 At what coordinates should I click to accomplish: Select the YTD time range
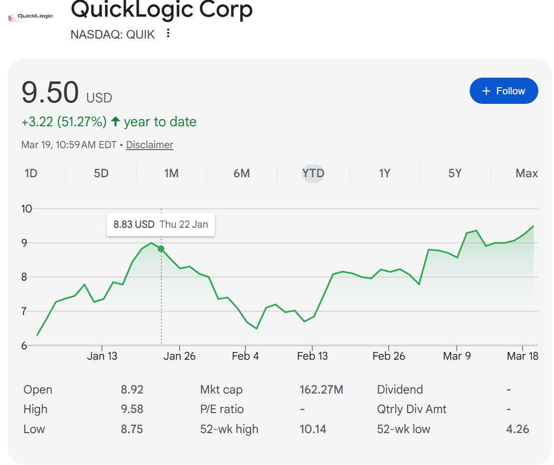pos(313,173)
